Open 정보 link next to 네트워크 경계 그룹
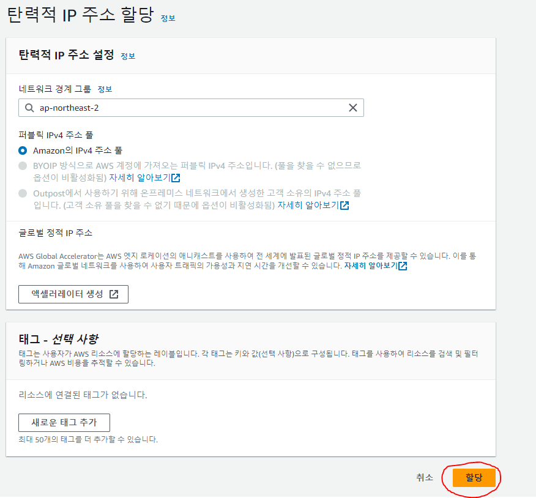This screenshot has width=536, height=498. click(105, 89)
